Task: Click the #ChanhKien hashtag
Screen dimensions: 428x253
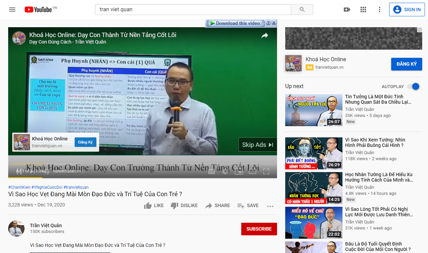Action: [19, 187]
